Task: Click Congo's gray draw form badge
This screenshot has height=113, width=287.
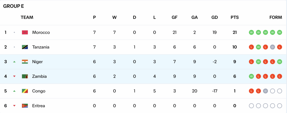Action: click(x=265, y=91)
